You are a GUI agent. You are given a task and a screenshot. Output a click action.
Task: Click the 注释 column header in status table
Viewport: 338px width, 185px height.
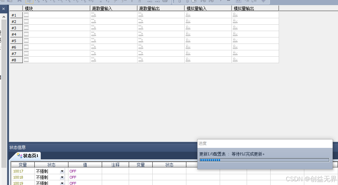[115, 165]
